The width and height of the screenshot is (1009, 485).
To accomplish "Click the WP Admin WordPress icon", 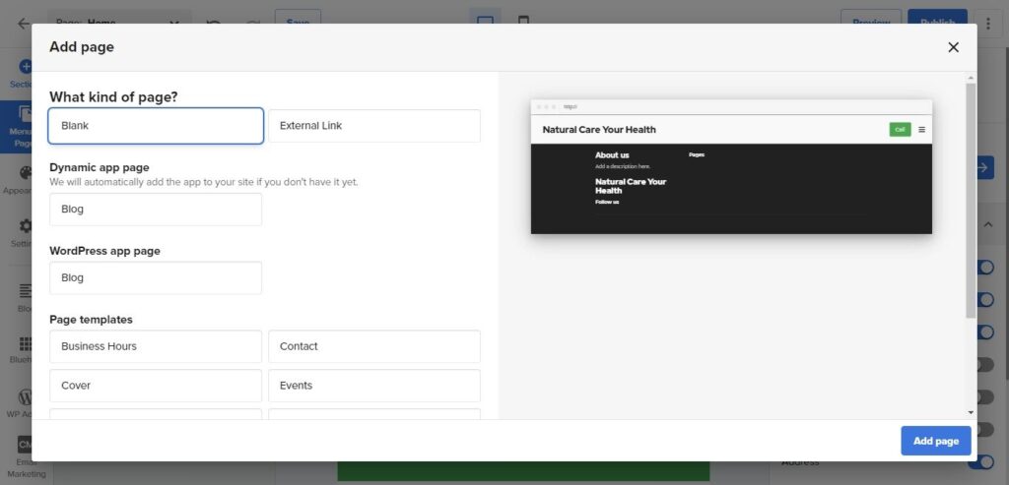I will (x=25, y=398).
